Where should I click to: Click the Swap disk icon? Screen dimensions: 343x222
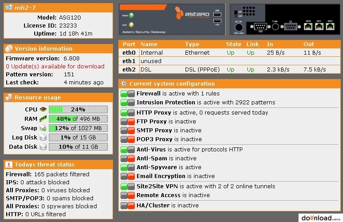[43, 128]
